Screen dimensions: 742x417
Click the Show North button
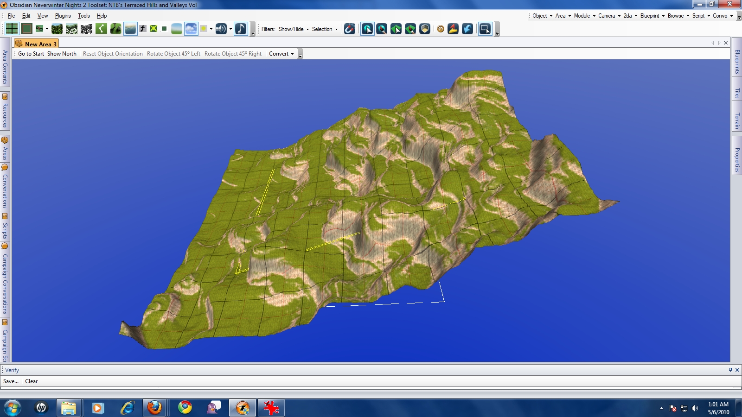(x=62, y=54)
